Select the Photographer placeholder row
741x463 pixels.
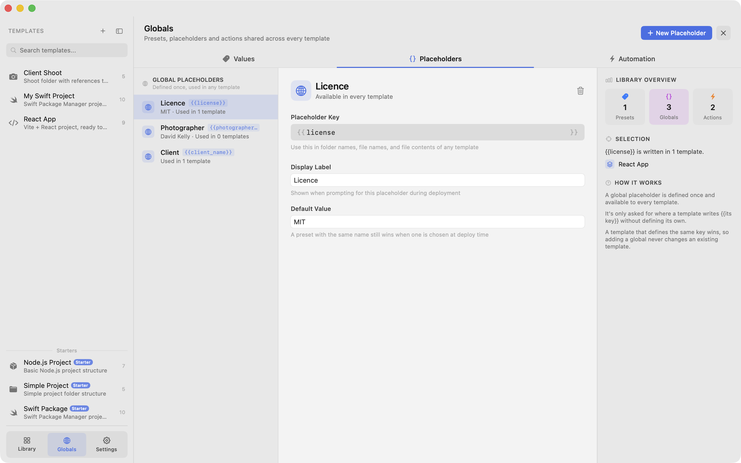pos(206,132)
